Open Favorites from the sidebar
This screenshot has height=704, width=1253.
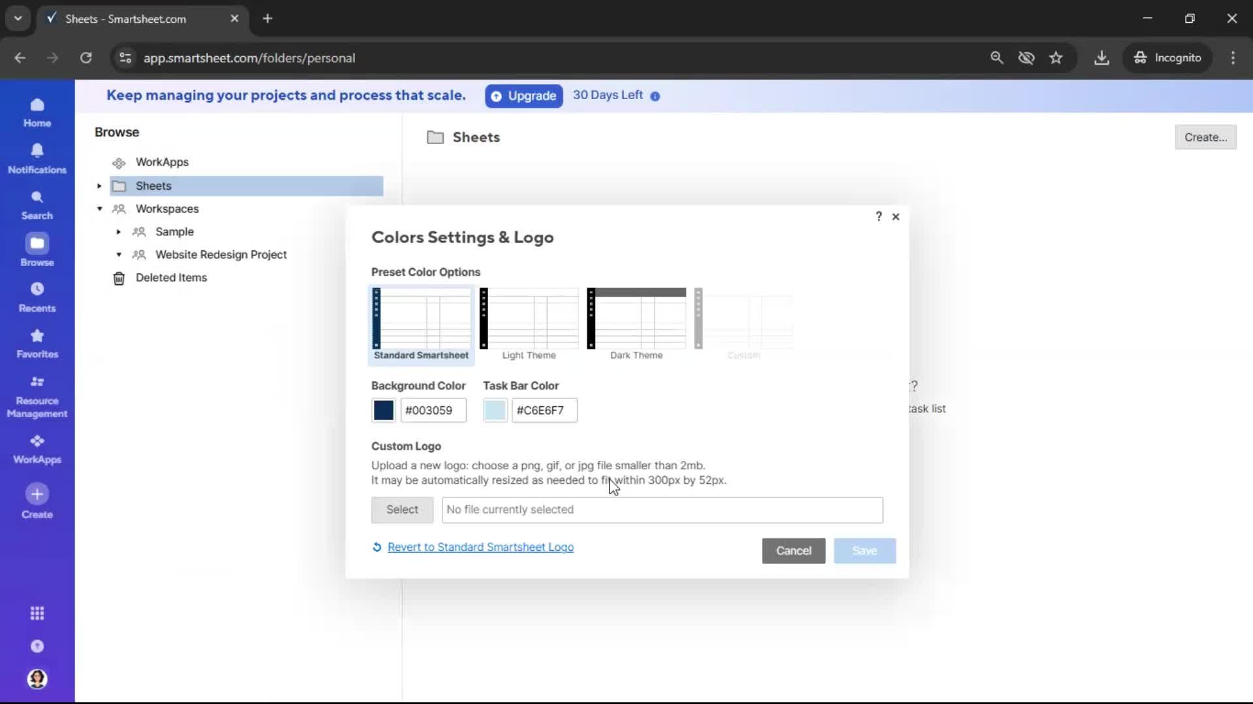pyautogui.click(x=37, y=344)
